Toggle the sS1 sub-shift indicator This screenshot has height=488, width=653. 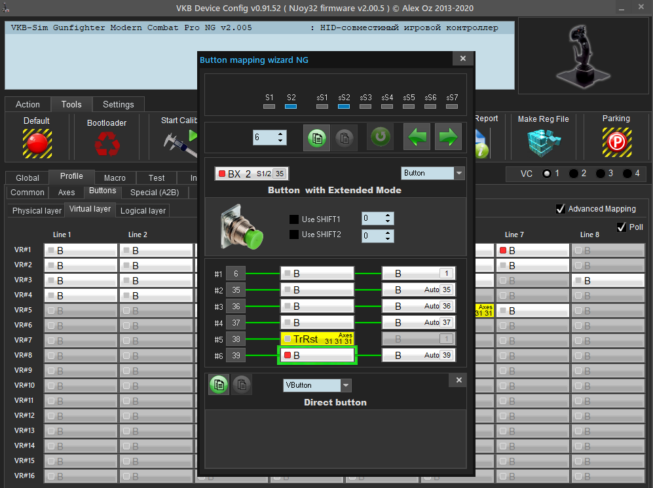(322, 107)
